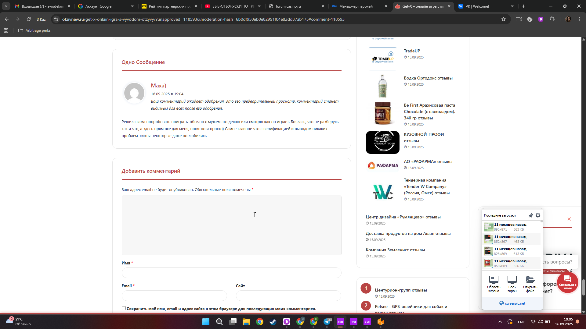Click the Email input field
The width and height of the screenshot is (586, 329).
point(174,295)
